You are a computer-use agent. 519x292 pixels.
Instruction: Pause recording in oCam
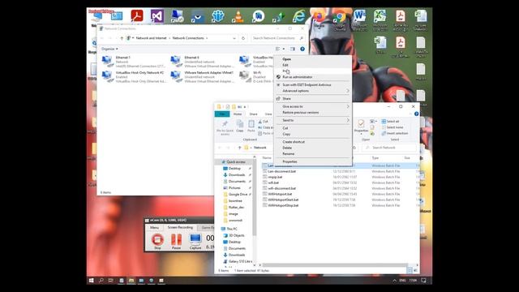point(176,241)
